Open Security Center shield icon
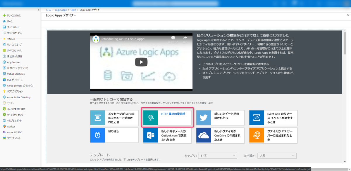This screenshot has width=351, height=171. pyautogui.click(x=4, y=115)
